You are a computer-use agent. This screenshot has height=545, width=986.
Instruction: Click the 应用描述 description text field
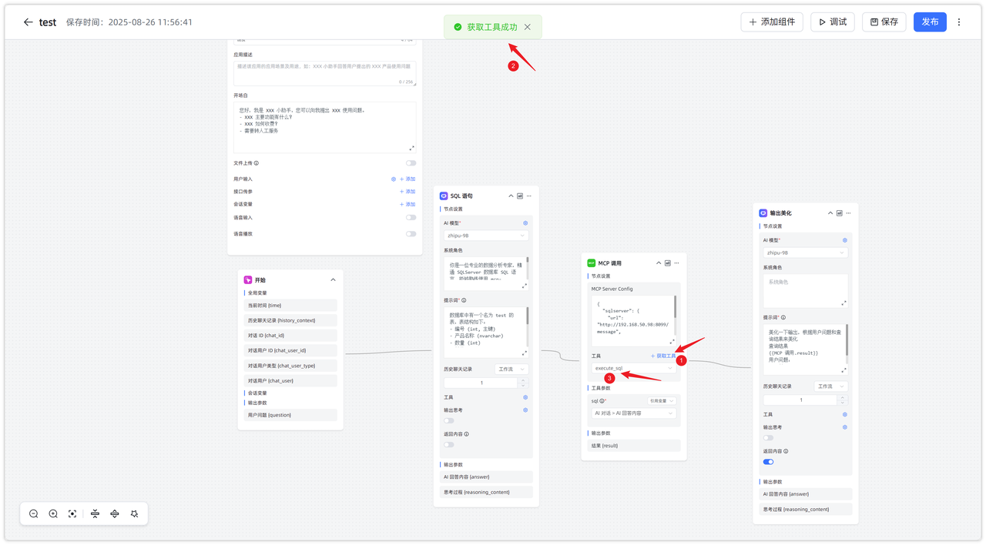[324, 73]
